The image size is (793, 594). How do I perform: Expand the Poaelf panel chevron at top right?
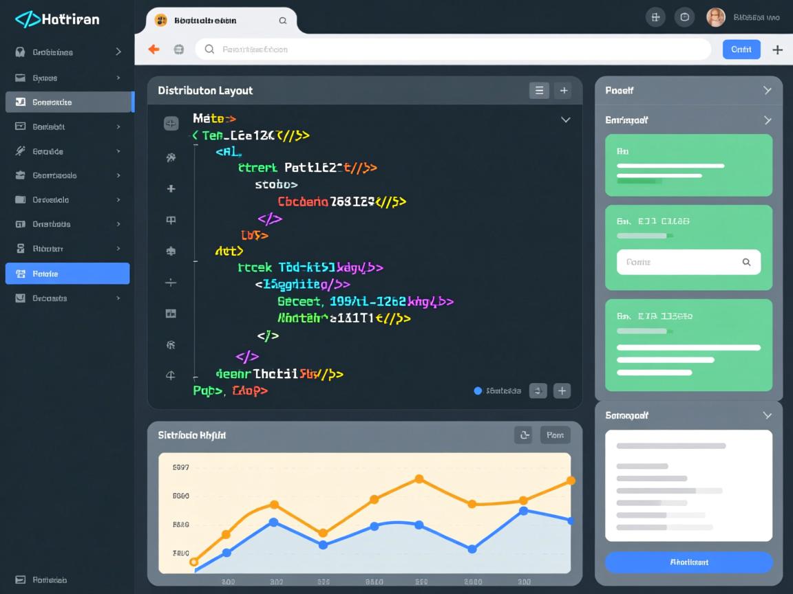point(768,90)
